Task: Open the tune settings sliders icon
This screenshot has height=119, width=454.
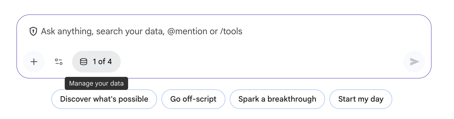Action: click(59, 62)
